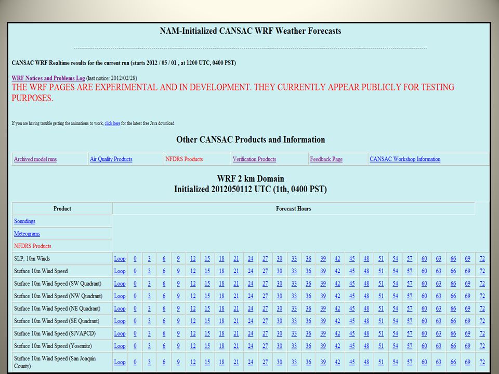Open CANSAC Workshop Information link
The width and height of the screenshot is (499, 374).
tap(405, 159)
